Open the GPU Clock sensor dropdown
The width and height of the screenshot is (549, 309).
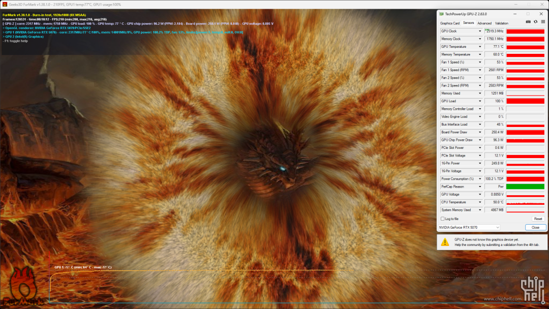click(480, 31)
